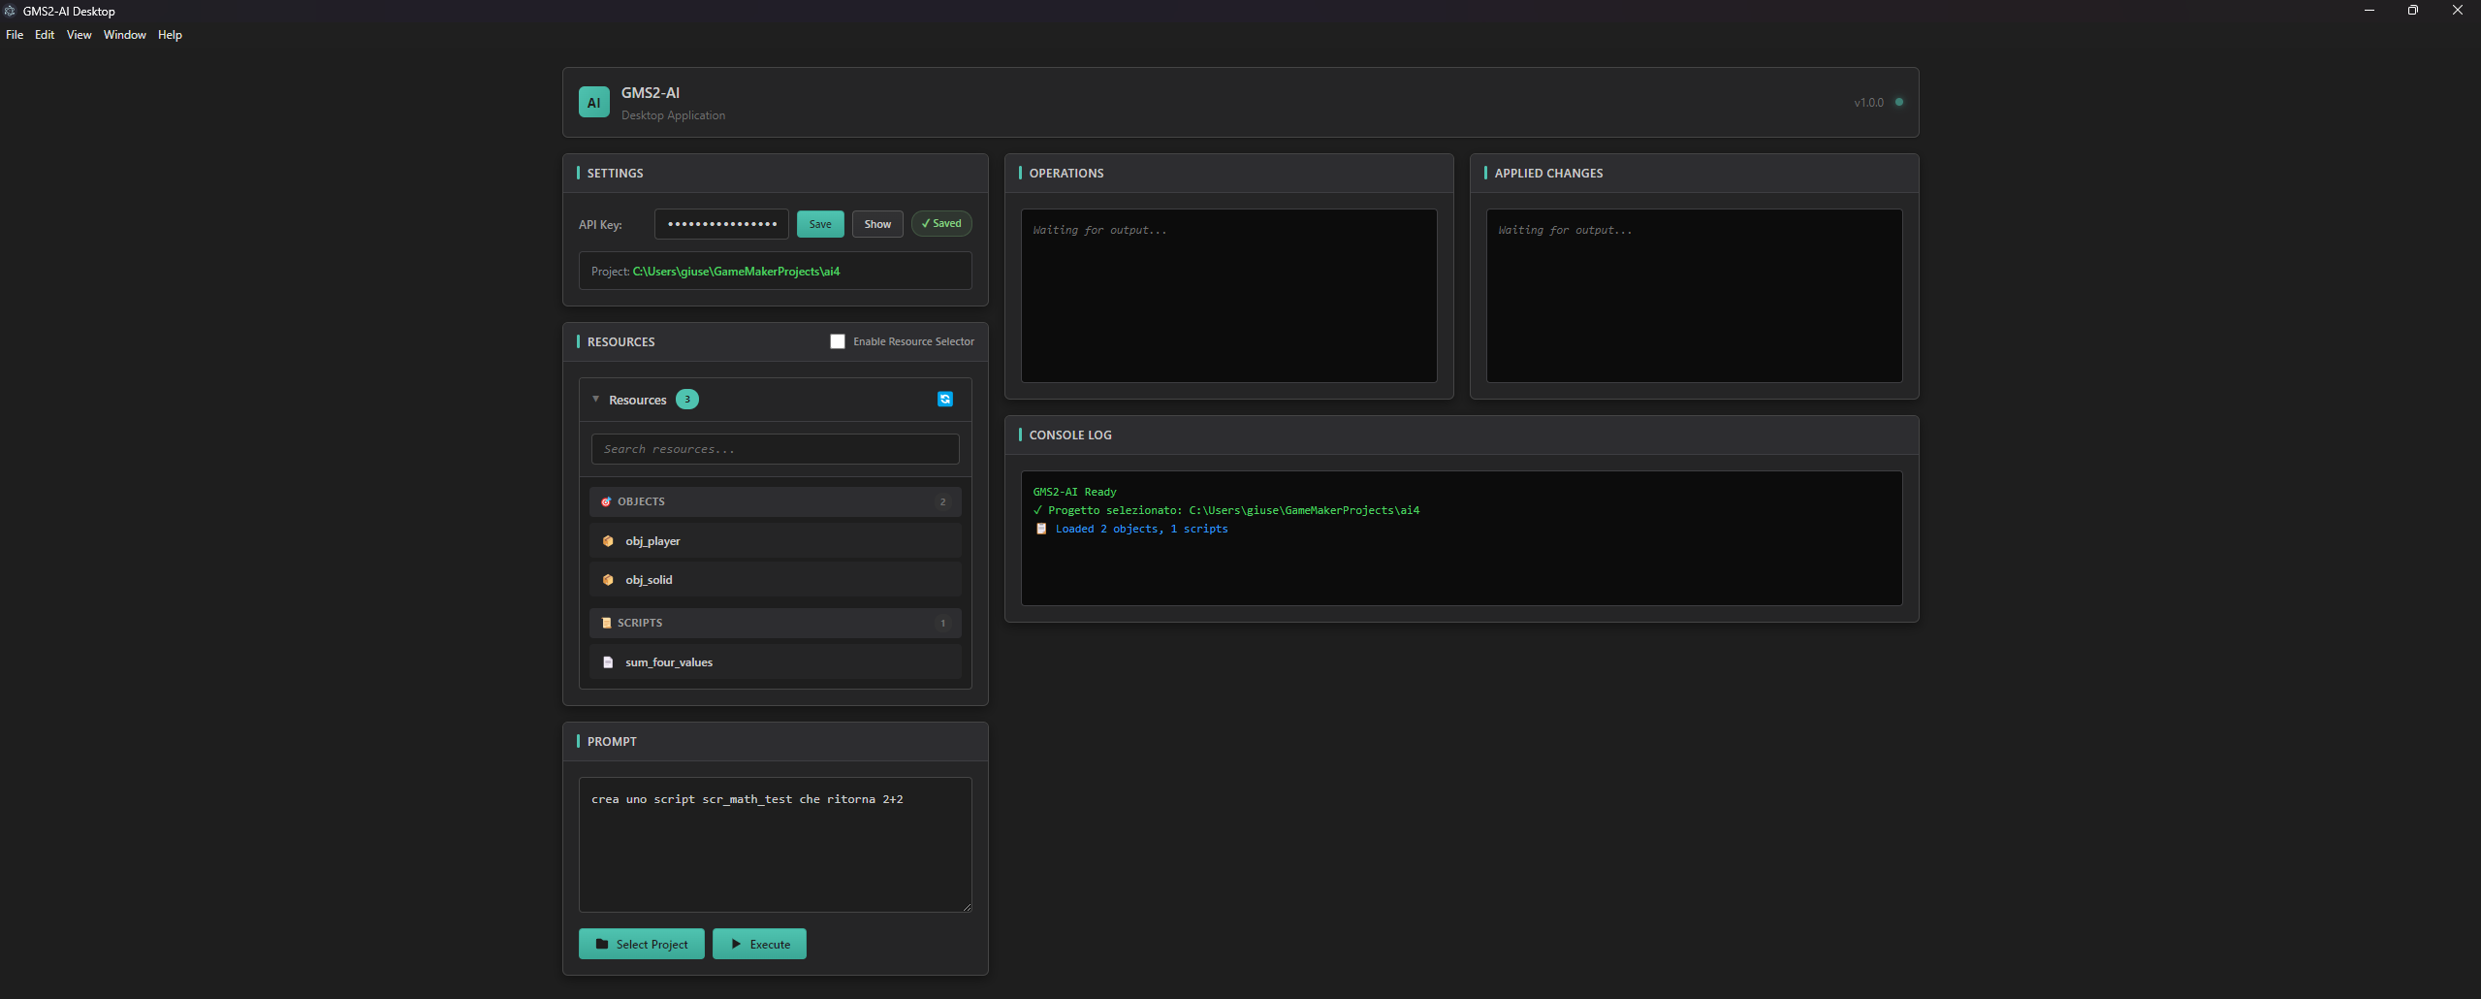The width and height of the screenshot is (2481, 999).
Task: Click the v1.0.0 version label
Action: [x=1868, y=102]
